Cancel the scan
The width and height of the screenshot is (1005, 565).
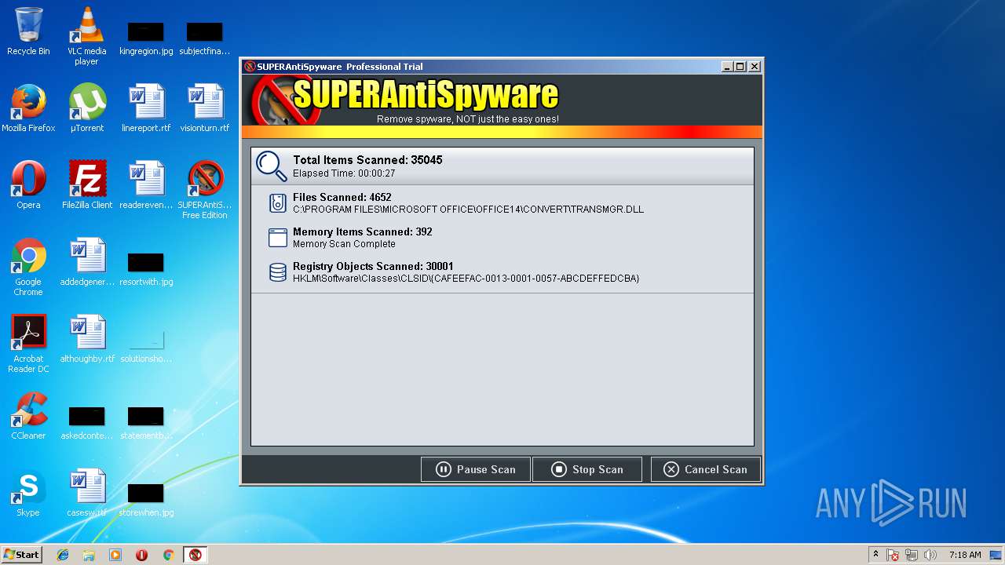(x=705, y=469)
